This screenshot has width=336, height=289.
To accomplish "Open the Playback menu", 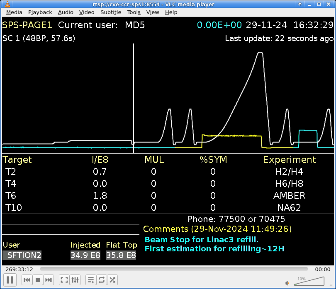I will tap(40, 12).
